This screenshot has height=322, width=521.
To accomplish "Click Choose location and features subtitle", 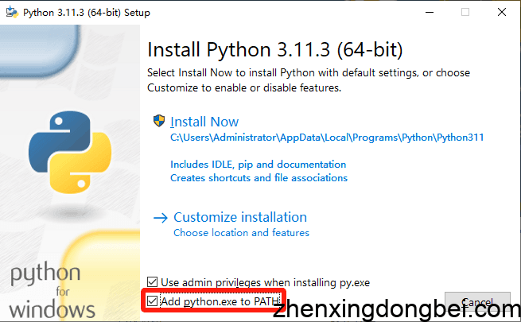I will click(x=241, y=233).
